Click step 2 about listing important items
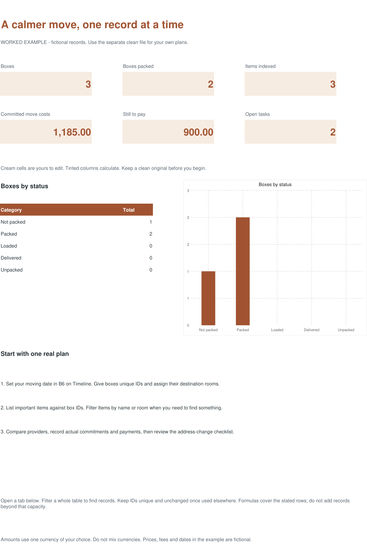Viewport: 367px width, 551px height. [x=111, y=408]
